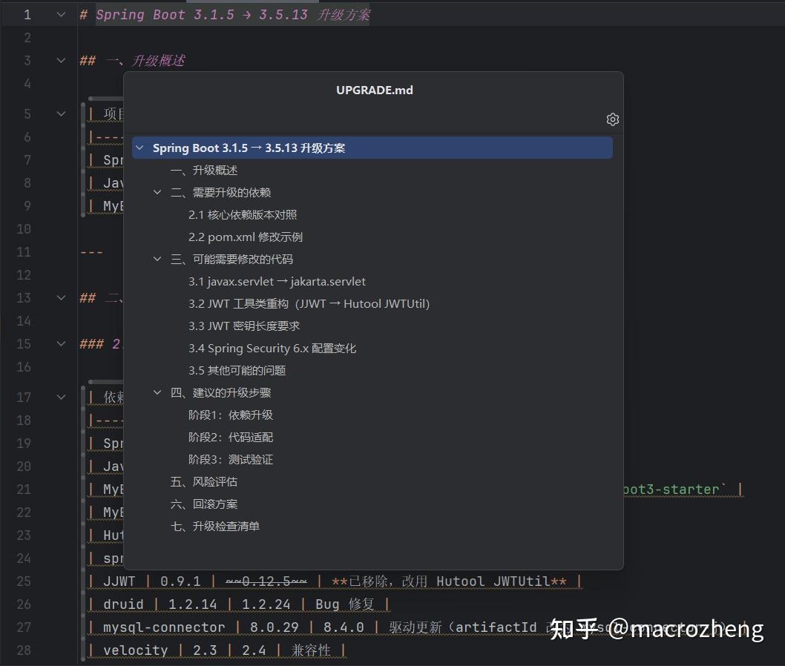This screenshot has width=785, height=666.
Task: Click the druid cell on line 26
Action: 123,604
